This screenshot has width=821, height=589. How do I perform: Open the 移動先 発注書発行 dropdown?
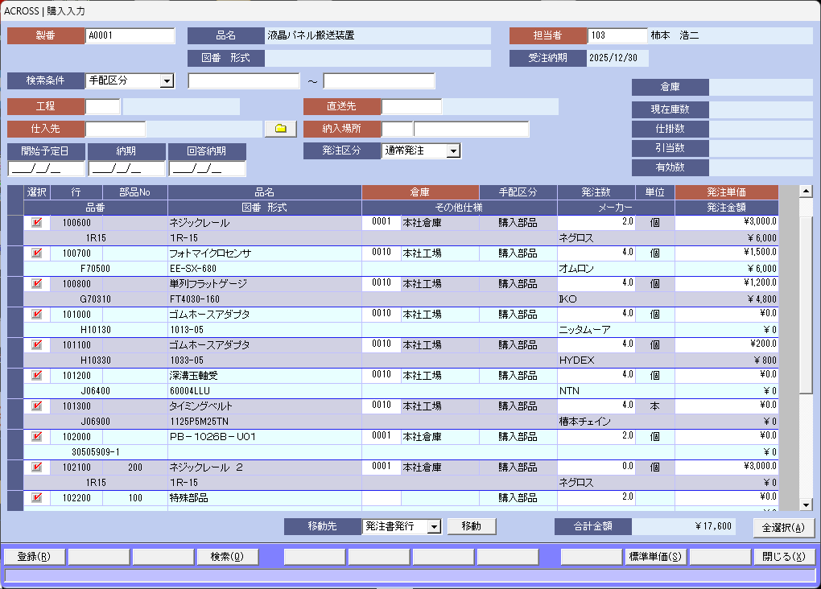pos(435,526)
